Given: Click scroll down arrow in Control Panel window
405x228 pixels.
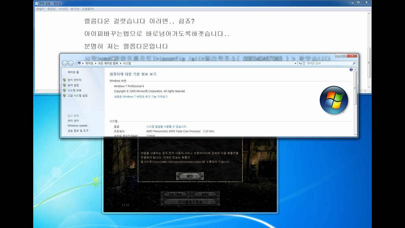Looking at the screenshot, I should tap(355, 135).
